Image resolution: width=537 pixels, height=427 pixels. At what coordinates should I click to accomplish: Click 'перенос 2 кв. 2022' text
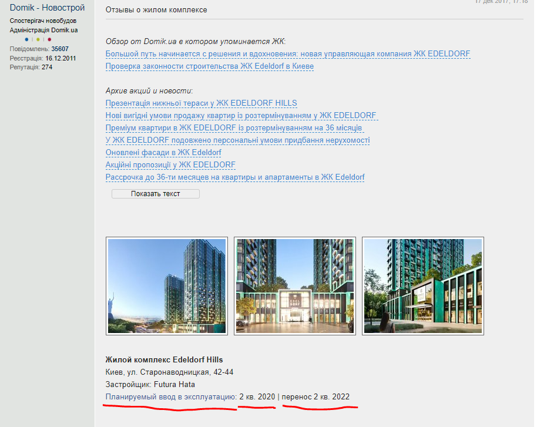click(316, 396)
